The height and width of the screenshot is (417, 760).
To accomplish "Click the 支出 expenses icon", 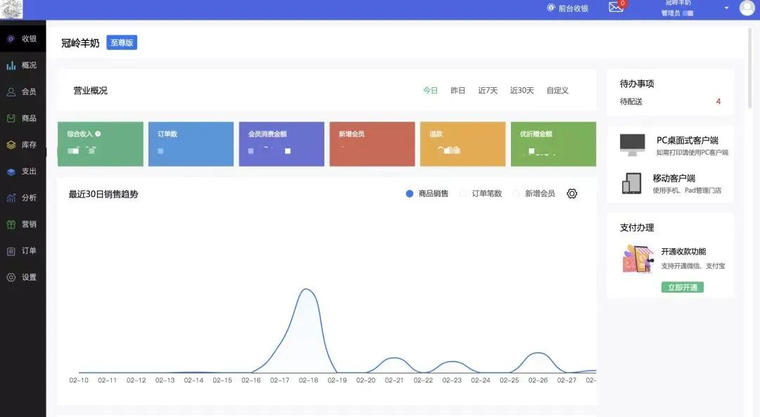I will pos(11,172).
